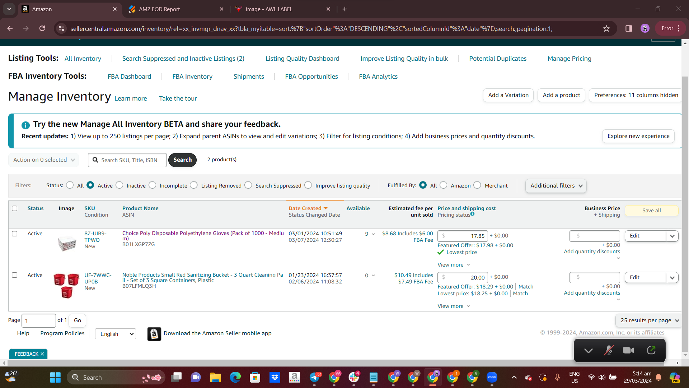Select the Improve listing quality filter
Image resolution: width=689 pixels, height=388 pixels.
pyautogui.click(x=308, y=185)
